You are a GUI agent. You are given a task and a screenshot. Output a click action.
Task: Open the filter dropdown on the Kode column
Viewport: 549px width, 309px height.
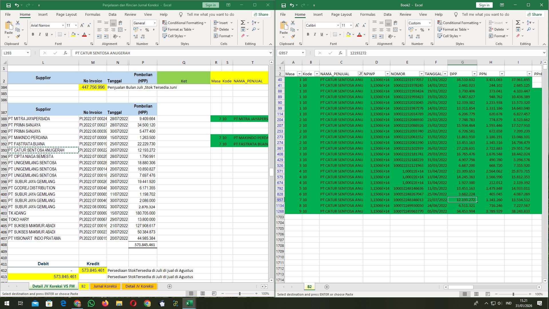click(x=317, y=74)
